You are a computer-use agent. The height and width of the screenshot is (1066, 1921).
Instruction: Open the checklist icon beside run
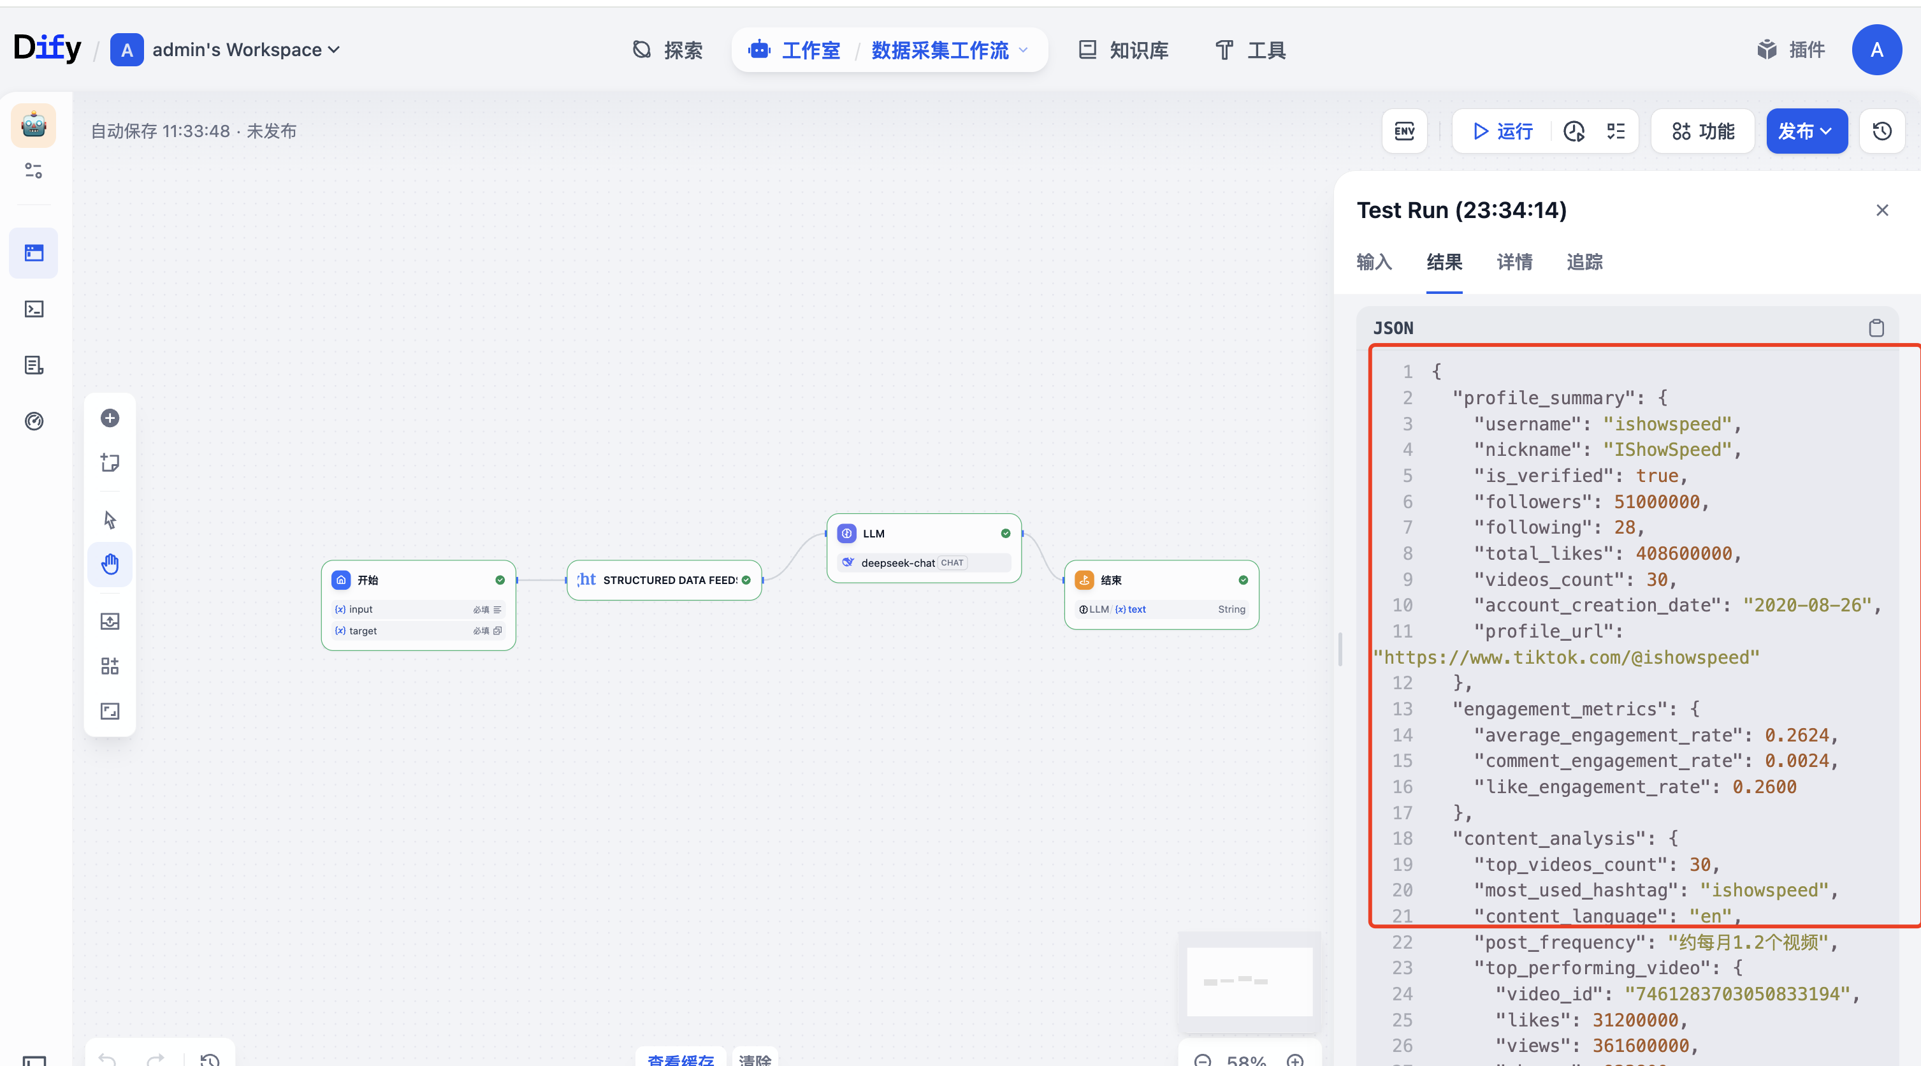(x=1616, y=131)
